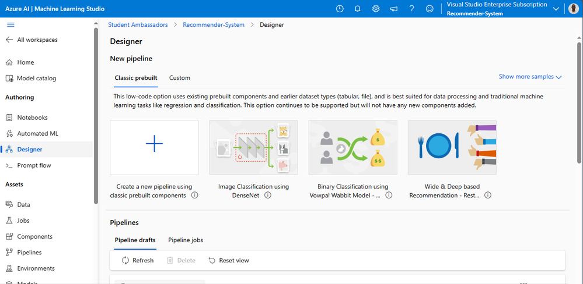Image resolution: width=583 pixels, height=284 pixels.
Task: Open the notifications bell
Action: point(358,9)
